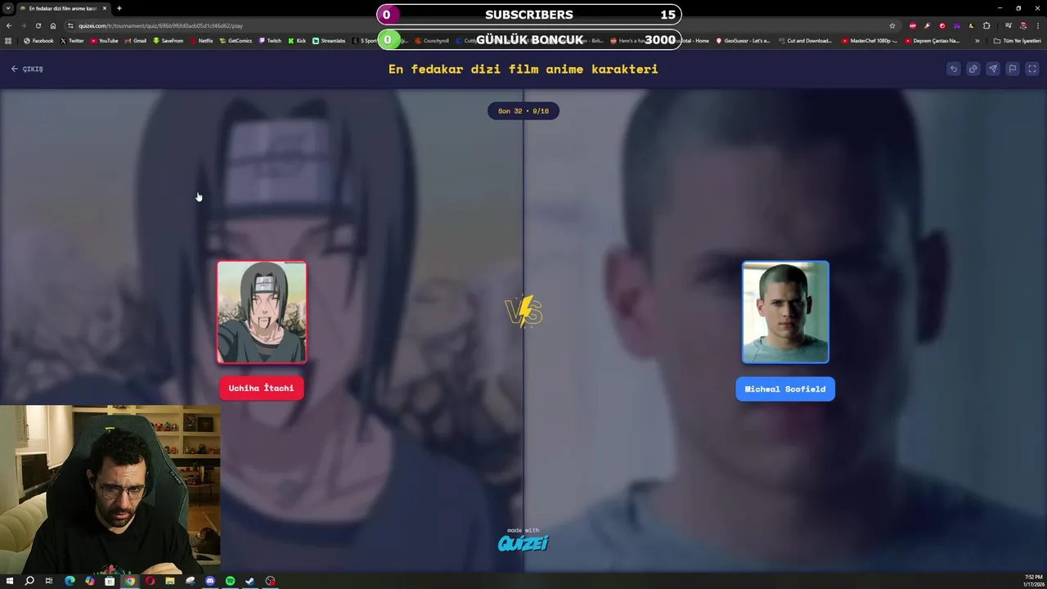Open the Streamlabs bookmark
1047x589 pixels.
point(329,41)
